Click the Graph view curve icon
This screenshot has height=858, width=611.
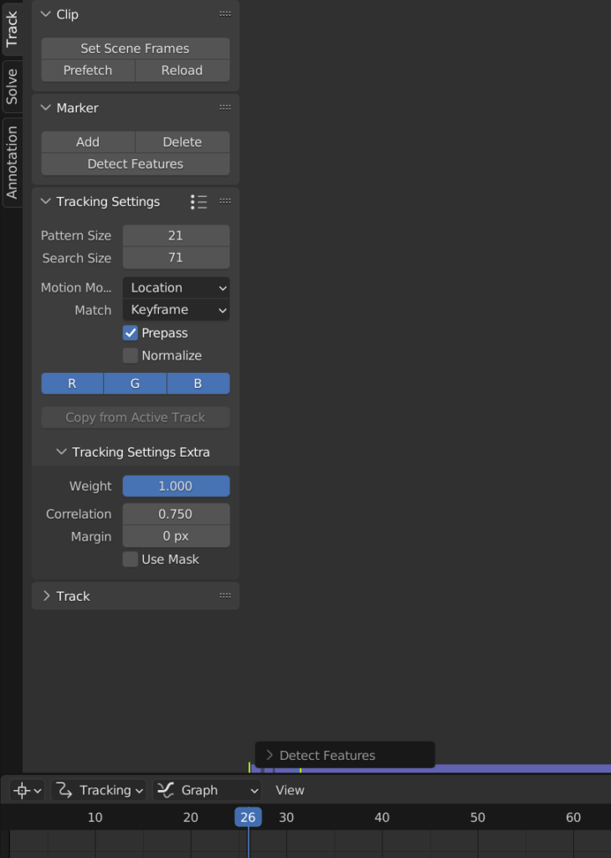pyautogui.click(x=166, y=790)
